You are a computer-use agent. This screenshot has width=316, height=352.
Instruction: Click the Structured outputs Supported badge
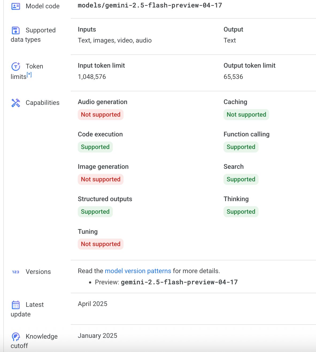95,212
